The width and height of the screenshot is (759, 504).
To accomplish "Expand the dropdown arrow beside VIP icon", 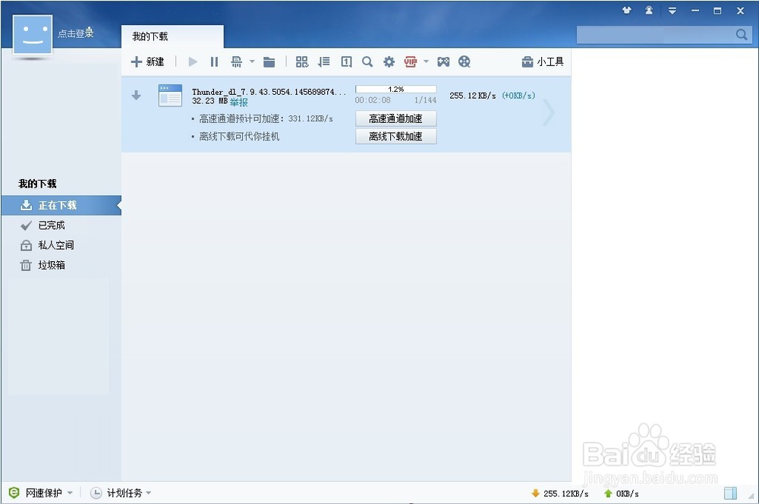I will pyautogui.click(x=426, y=61).
